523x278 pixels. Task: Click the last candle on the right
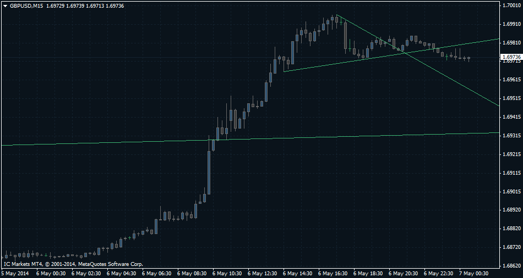(469, 58)
